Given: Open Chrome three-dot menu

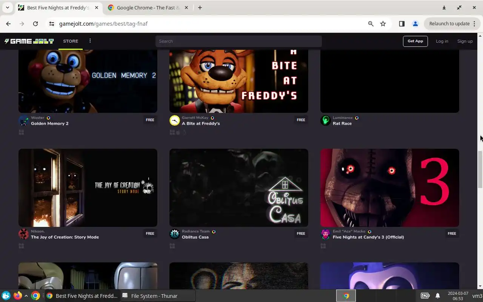Looking at the screenshot, I should 474,23.
